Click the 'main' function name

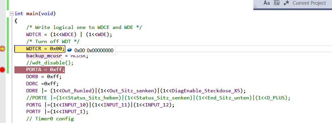[x=32, y=14]
